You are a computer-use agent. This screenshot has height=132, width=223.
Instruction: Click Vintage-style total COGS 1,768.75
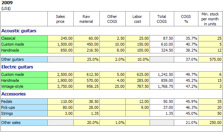point(162,86)
